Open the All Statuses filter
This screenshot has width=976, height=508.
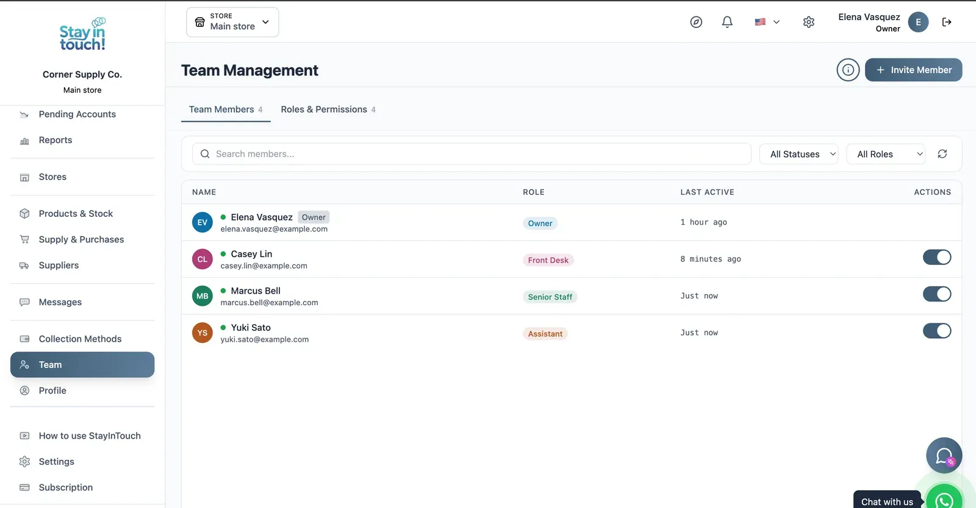(799, 154)
